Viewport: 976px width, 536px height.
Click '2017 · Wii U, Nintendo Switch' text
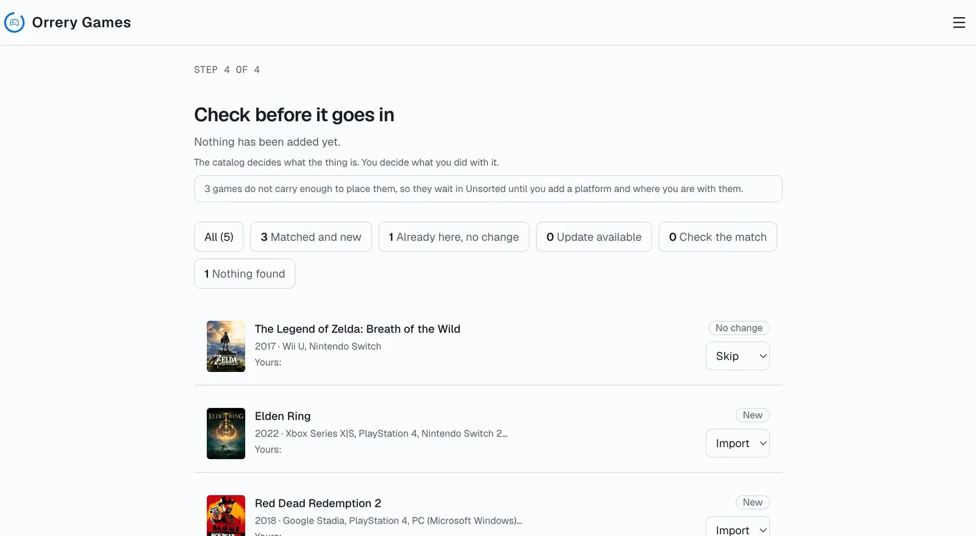point(318,346)
